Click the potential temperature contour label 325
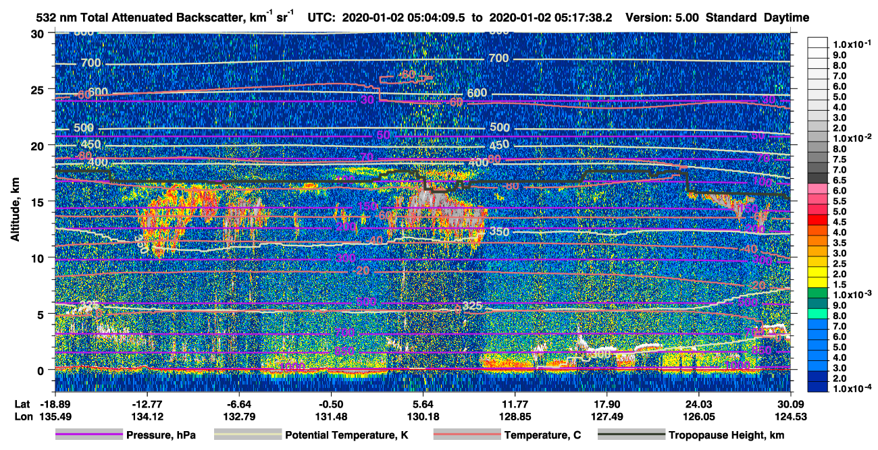 473,306
